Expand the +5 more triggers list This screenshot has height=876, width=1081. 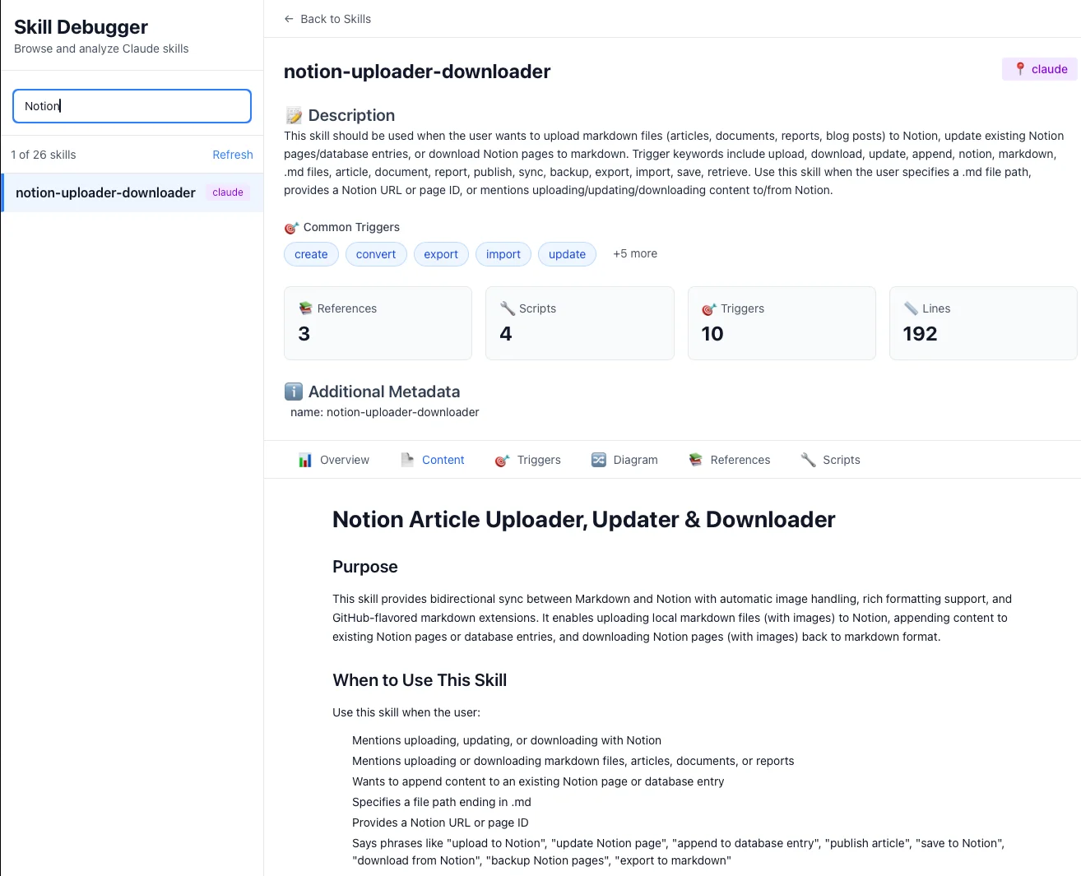click(634, 253)
